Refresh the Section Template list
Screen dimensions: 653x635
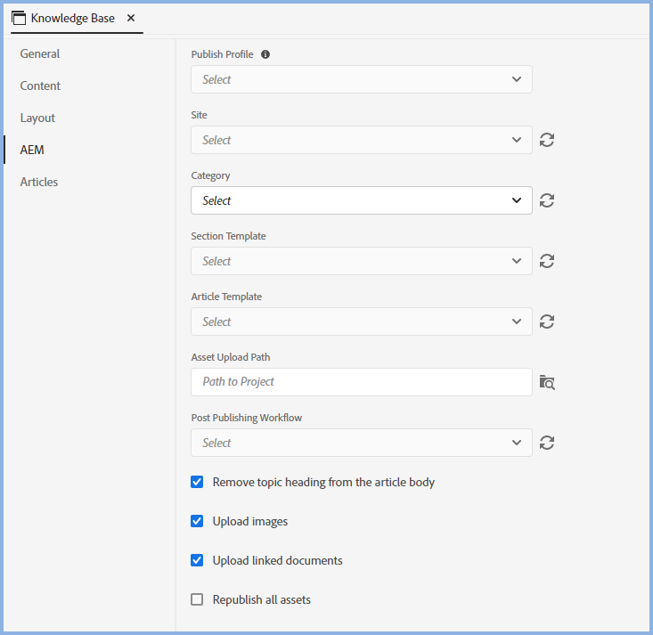pos(547,261)
